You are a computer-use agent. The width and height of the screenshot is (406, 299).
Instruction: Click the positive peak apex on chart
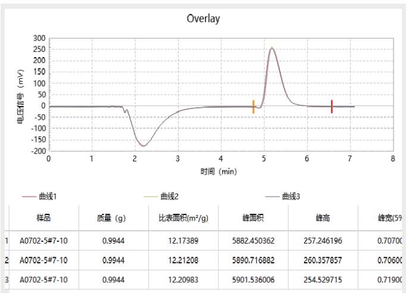point(272,48)
